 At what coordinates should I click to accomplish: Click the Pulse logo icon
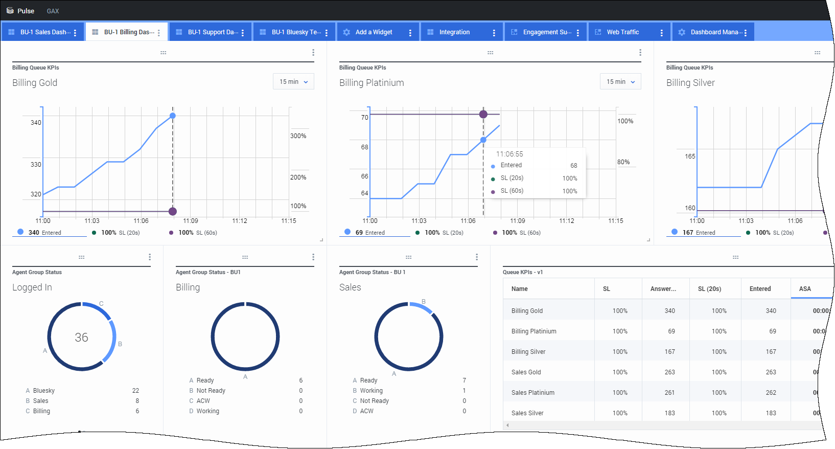pyautogui.click(x=10, y=11)
